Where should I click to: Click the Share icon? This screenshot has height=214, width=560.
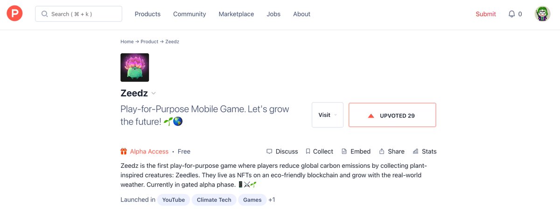382,152
